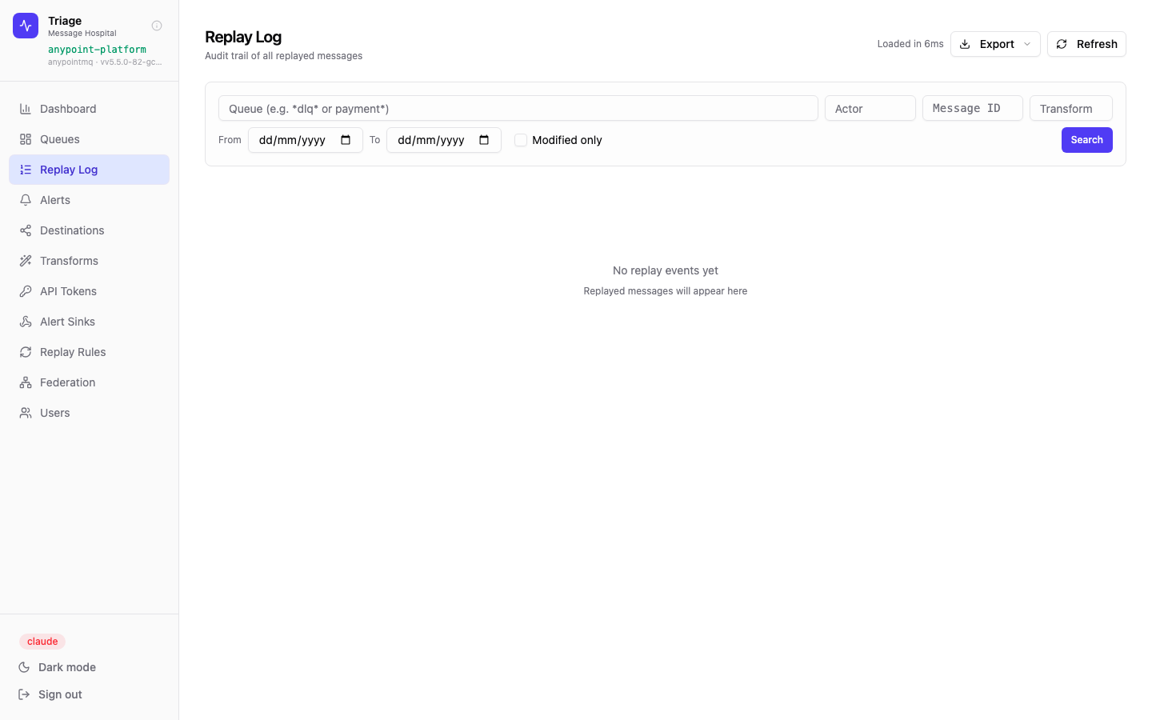The width and height of the screenshot is (1152, 720).
Task: Open Destinations page
Action: click(x=89, y=230)
